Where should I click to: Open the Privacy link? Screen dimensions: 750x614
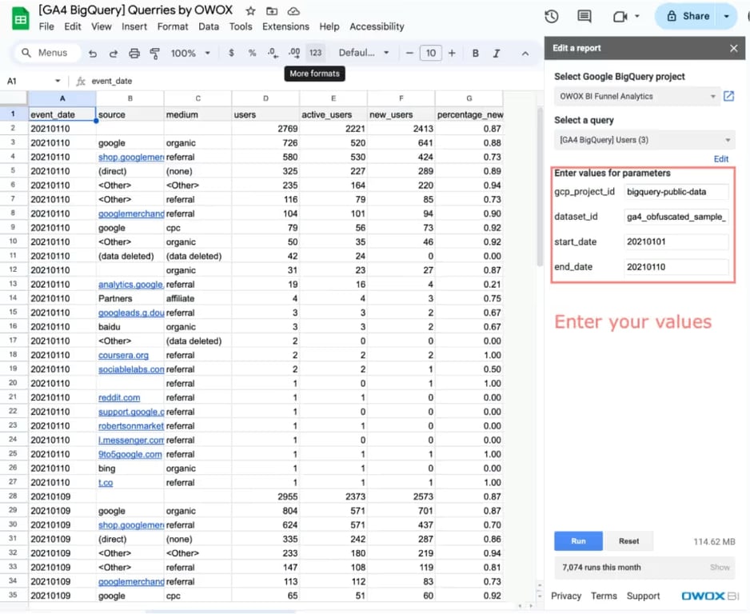click(x=566, y=596)
